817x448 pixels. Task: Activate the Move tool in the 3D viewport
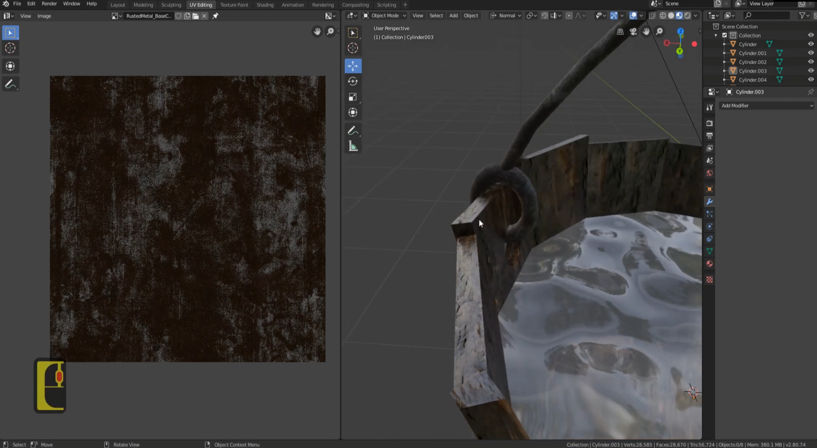[353, 66]
